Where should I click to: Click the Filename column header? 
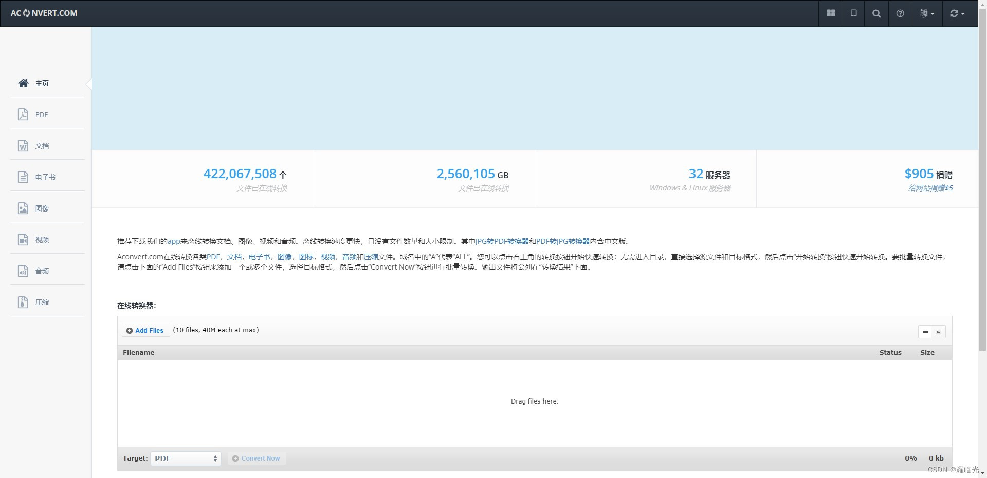pyautogui.click(x=139, y=353)
